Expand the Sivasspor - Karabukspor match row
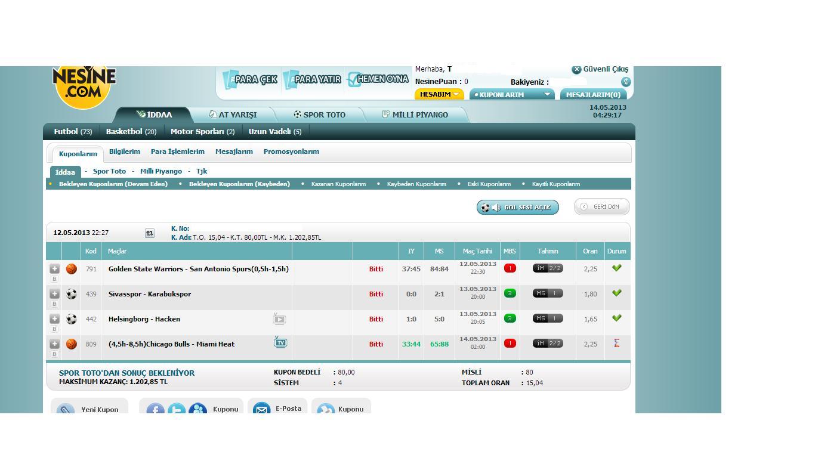This screenshot has height=458, width=815. [x=54, y=293]
